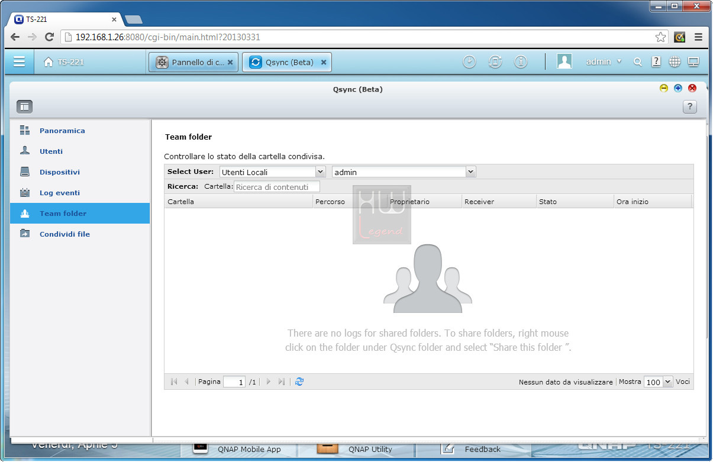Toggle the Qsync sidebar panel icon
The image size is (713, 462).
point(24,106)
